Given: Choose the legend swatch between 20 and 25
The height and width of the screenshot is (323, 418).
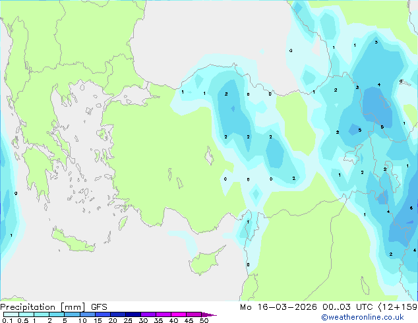Looking at the screenshot, I should [118, 314].
